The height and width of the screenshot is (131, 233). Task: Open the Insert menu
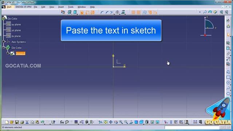click(61, 7)
